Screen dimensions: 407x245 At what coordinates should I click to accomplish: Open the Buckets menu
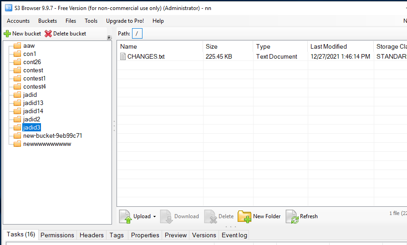point(47,21)
